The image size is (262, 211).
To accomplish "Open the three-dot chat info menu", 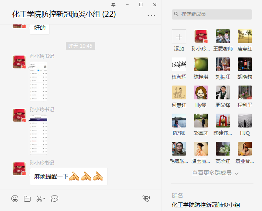I will point(151,15).
